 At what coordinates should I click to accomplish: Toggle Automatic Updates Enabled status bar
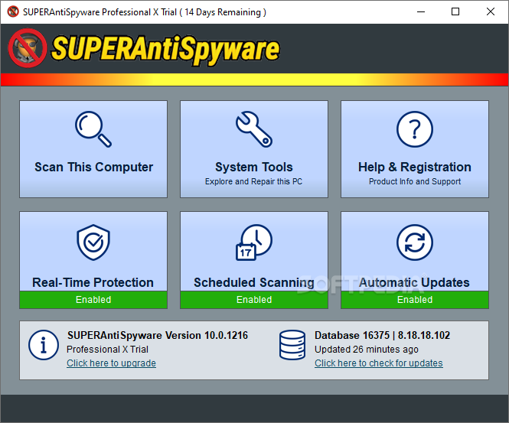click(415, 299)
